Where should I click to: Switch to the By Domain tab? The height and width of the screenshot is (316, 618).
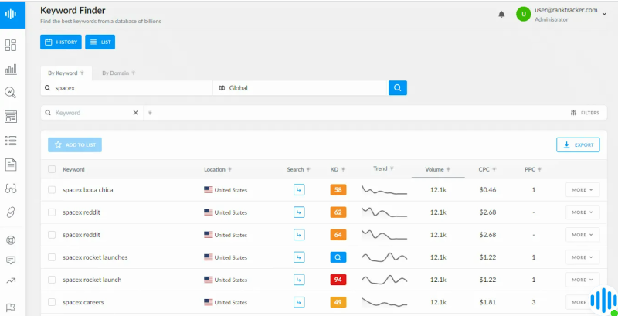click(119, 73)
